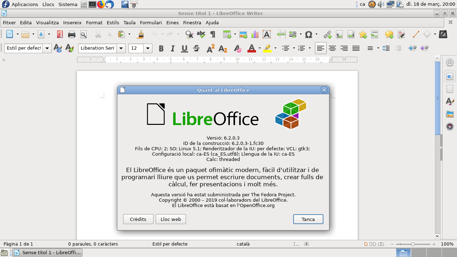Image resolution: width=457 pixels, height=257 pixels.
Task: Click the Lloc web button
Action: coord(171,219)
